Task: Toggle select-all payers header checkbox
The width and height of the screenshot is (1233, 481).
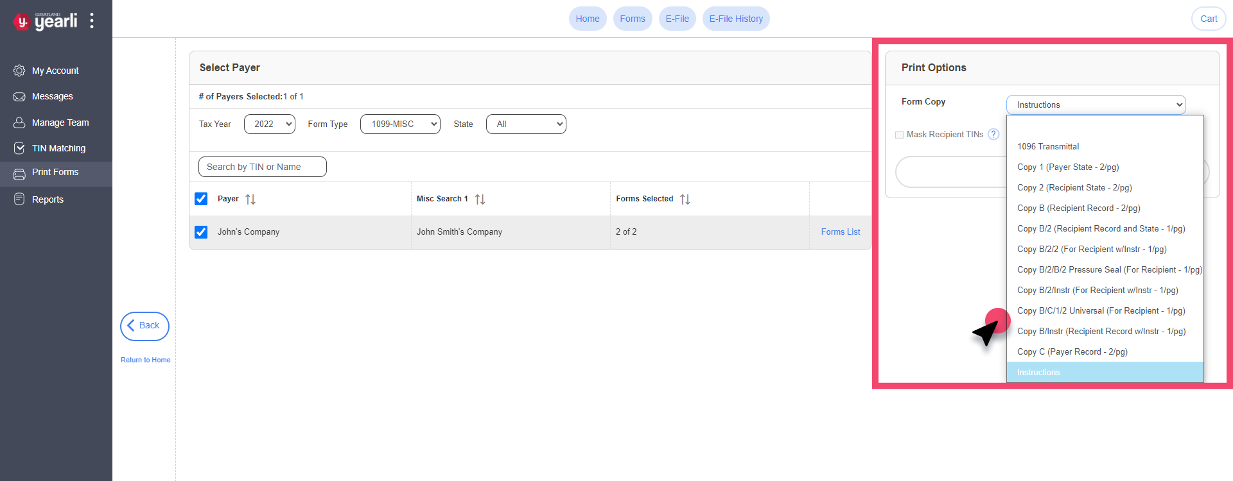Action: pos(201,199)
